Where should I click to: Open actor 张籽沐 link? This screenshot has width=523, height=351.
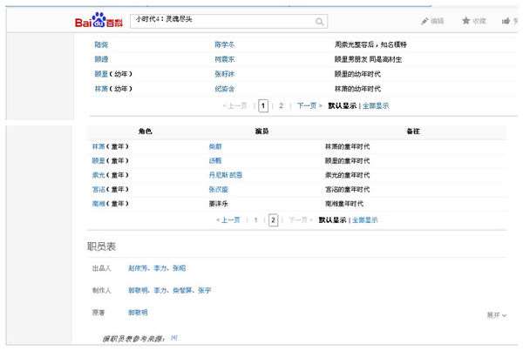coord(225,74)
